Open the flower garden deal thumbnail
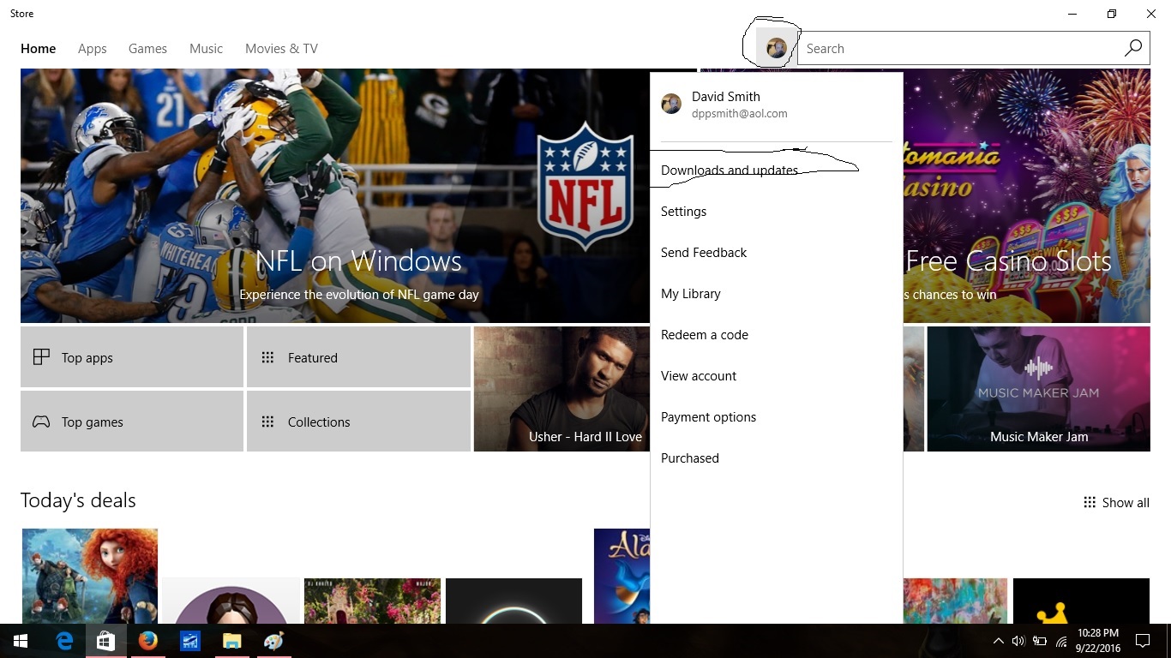This screenshot has width=1171, height=658. coord(372,601)
